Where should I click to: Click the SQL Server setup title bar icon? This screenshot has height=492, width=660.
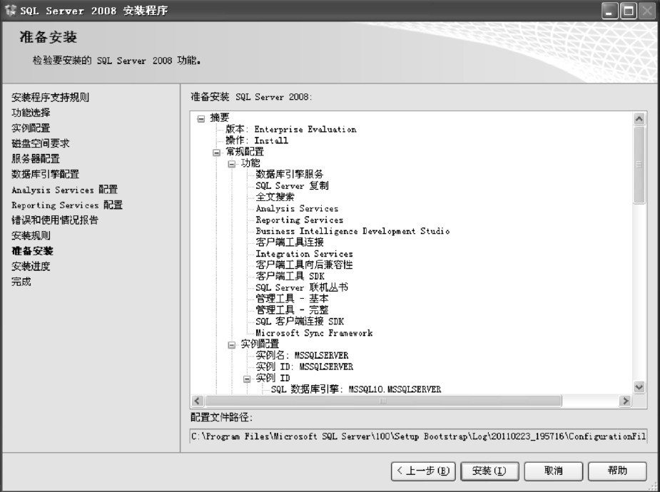click(10, 10)
